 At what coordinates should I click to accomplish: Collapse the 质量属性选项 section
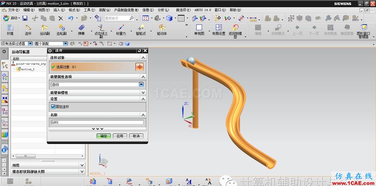tap(143, 77)
